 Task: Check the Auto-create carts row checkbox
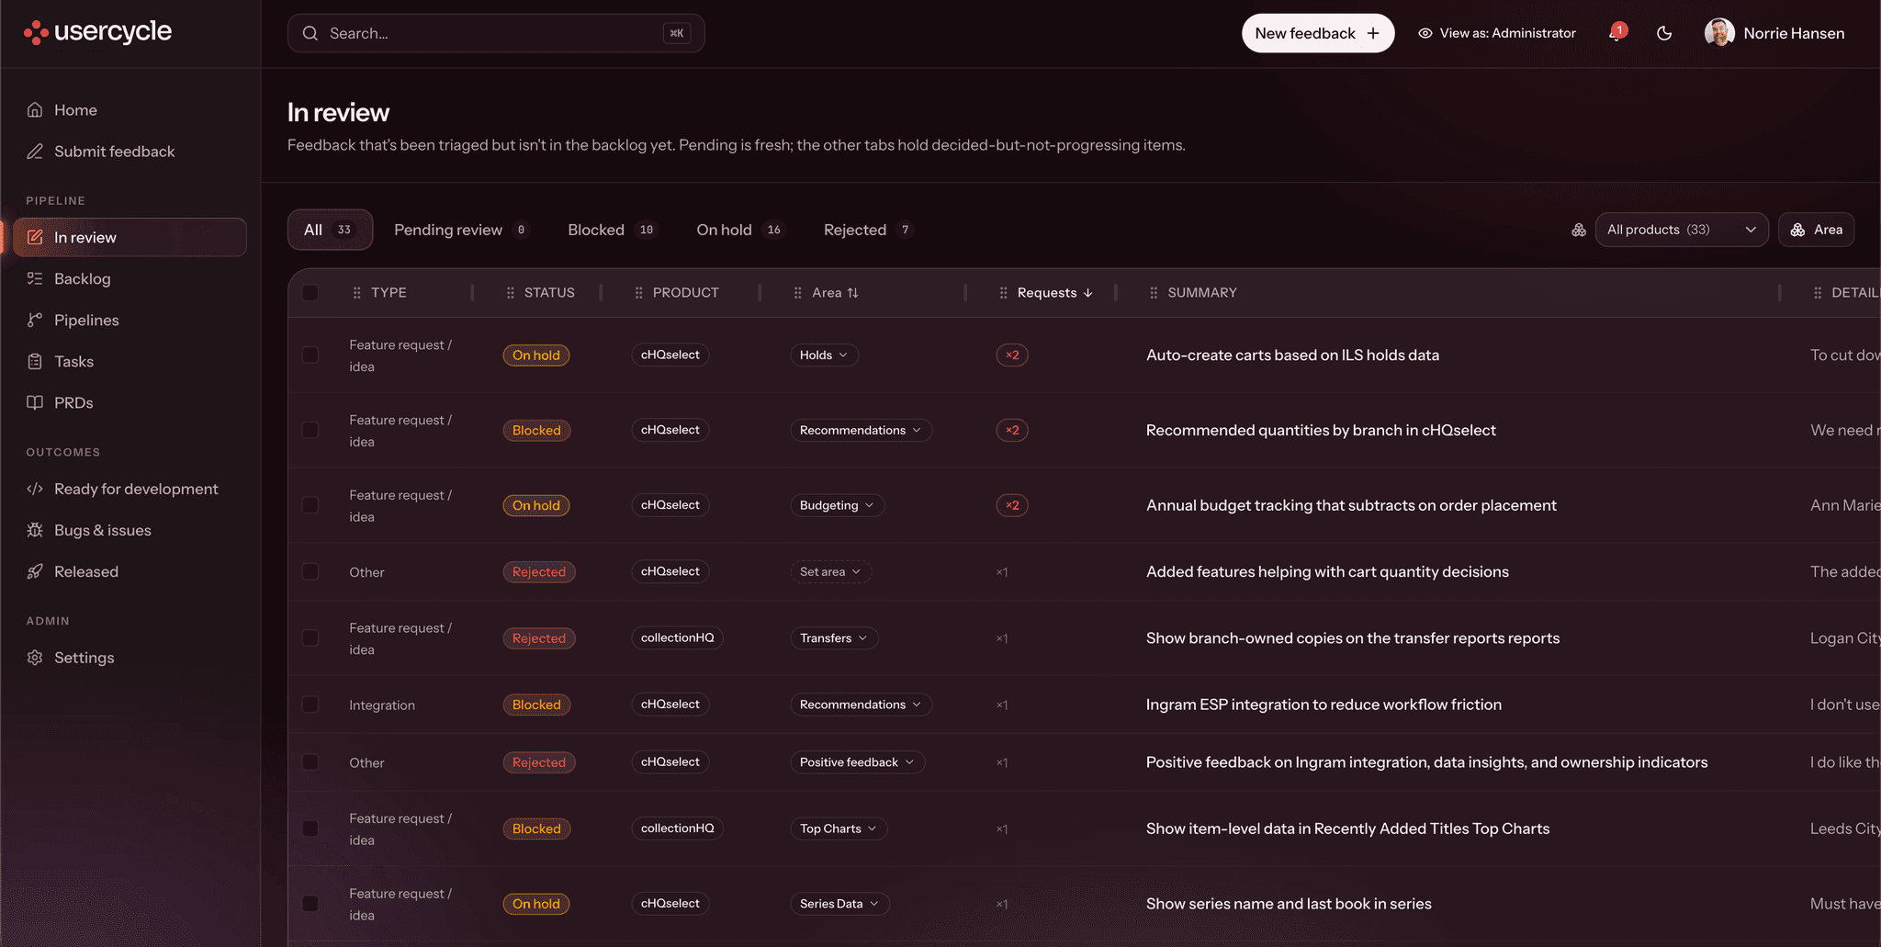(310, 355)
